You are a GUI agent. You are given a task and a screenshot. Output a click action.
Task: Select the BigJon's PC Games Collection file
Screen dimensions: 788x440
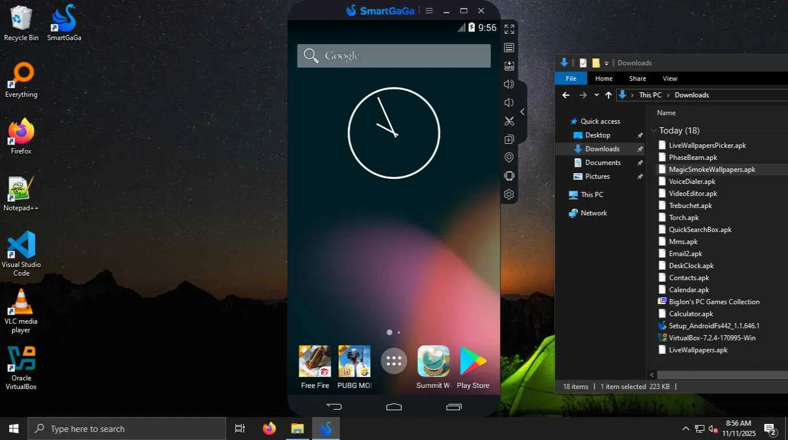pyautogui.click(x=714, y=302)
